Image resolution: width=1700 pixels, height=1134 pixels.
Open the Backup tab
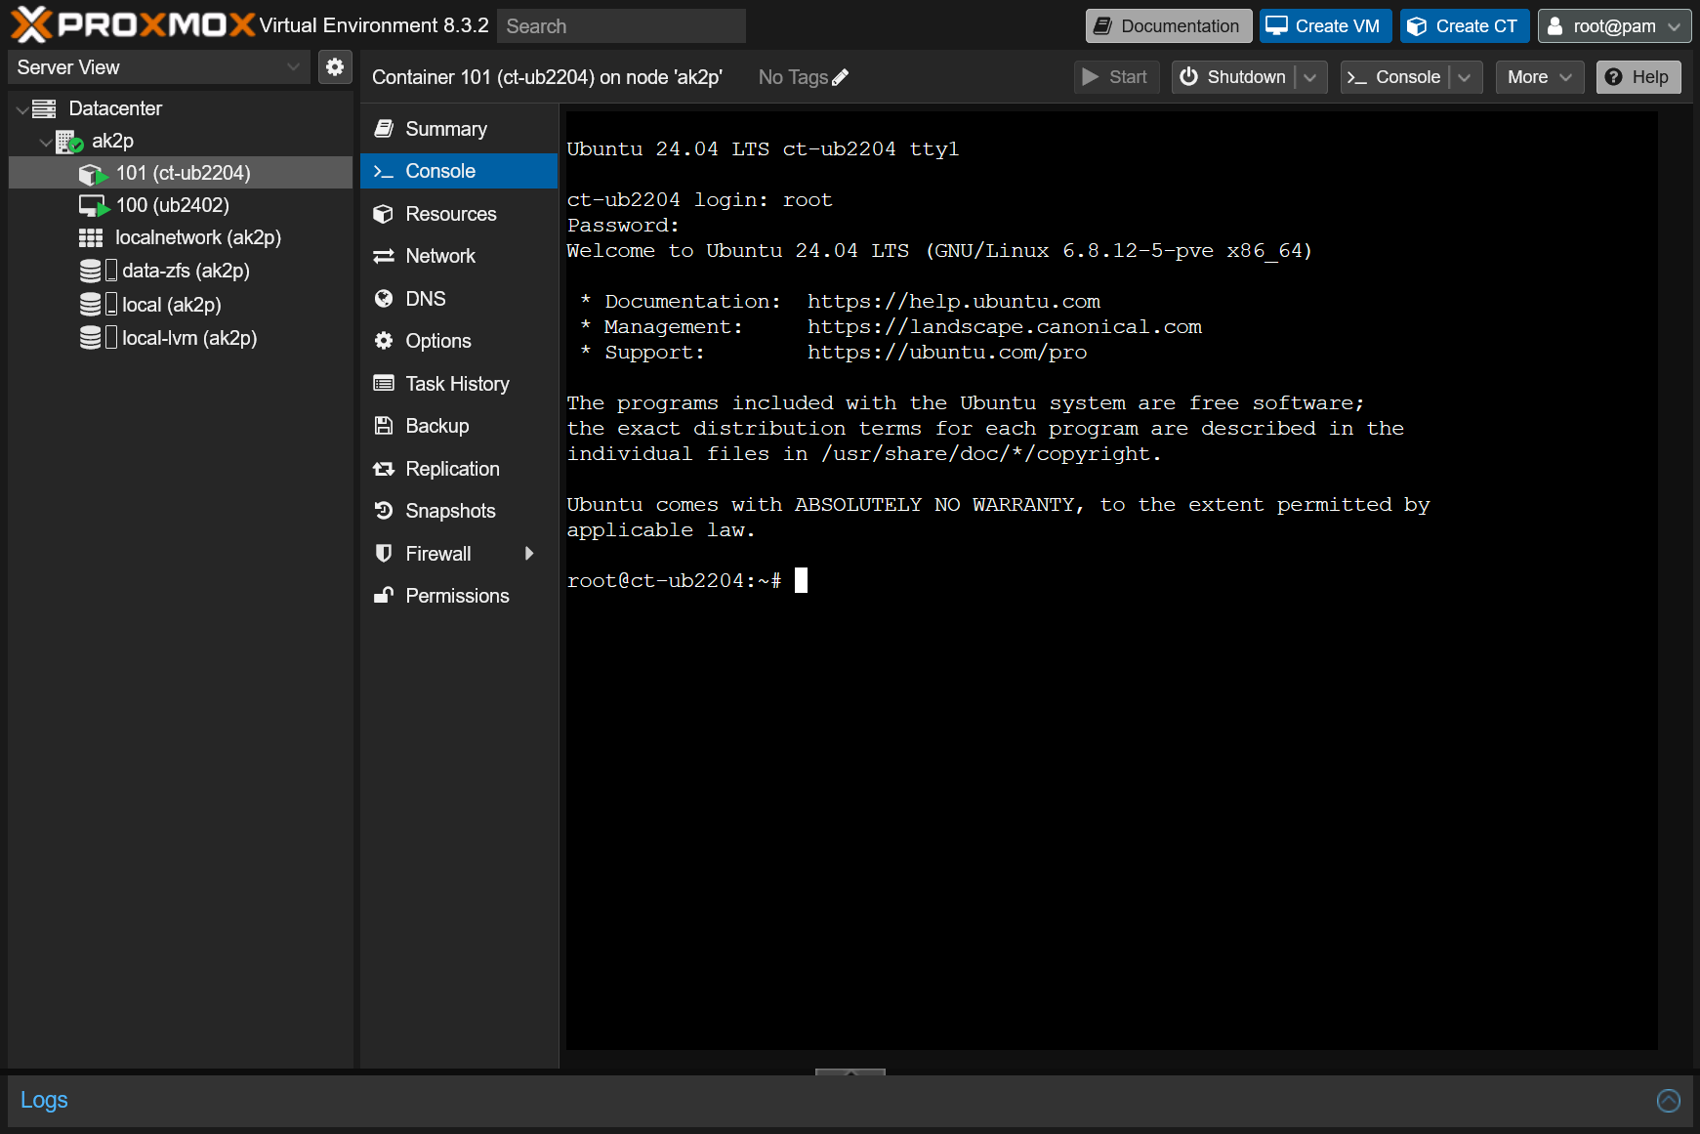tap(459, 426)
